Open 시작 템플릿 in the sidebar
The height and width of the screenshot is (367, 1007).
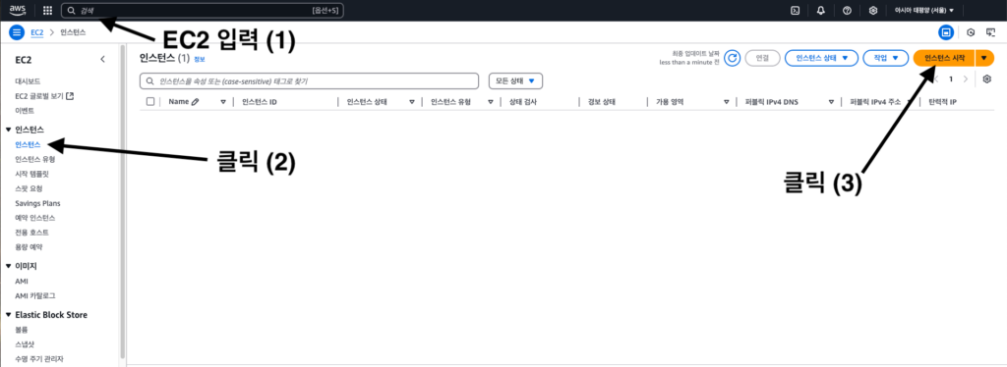(31, 174)
